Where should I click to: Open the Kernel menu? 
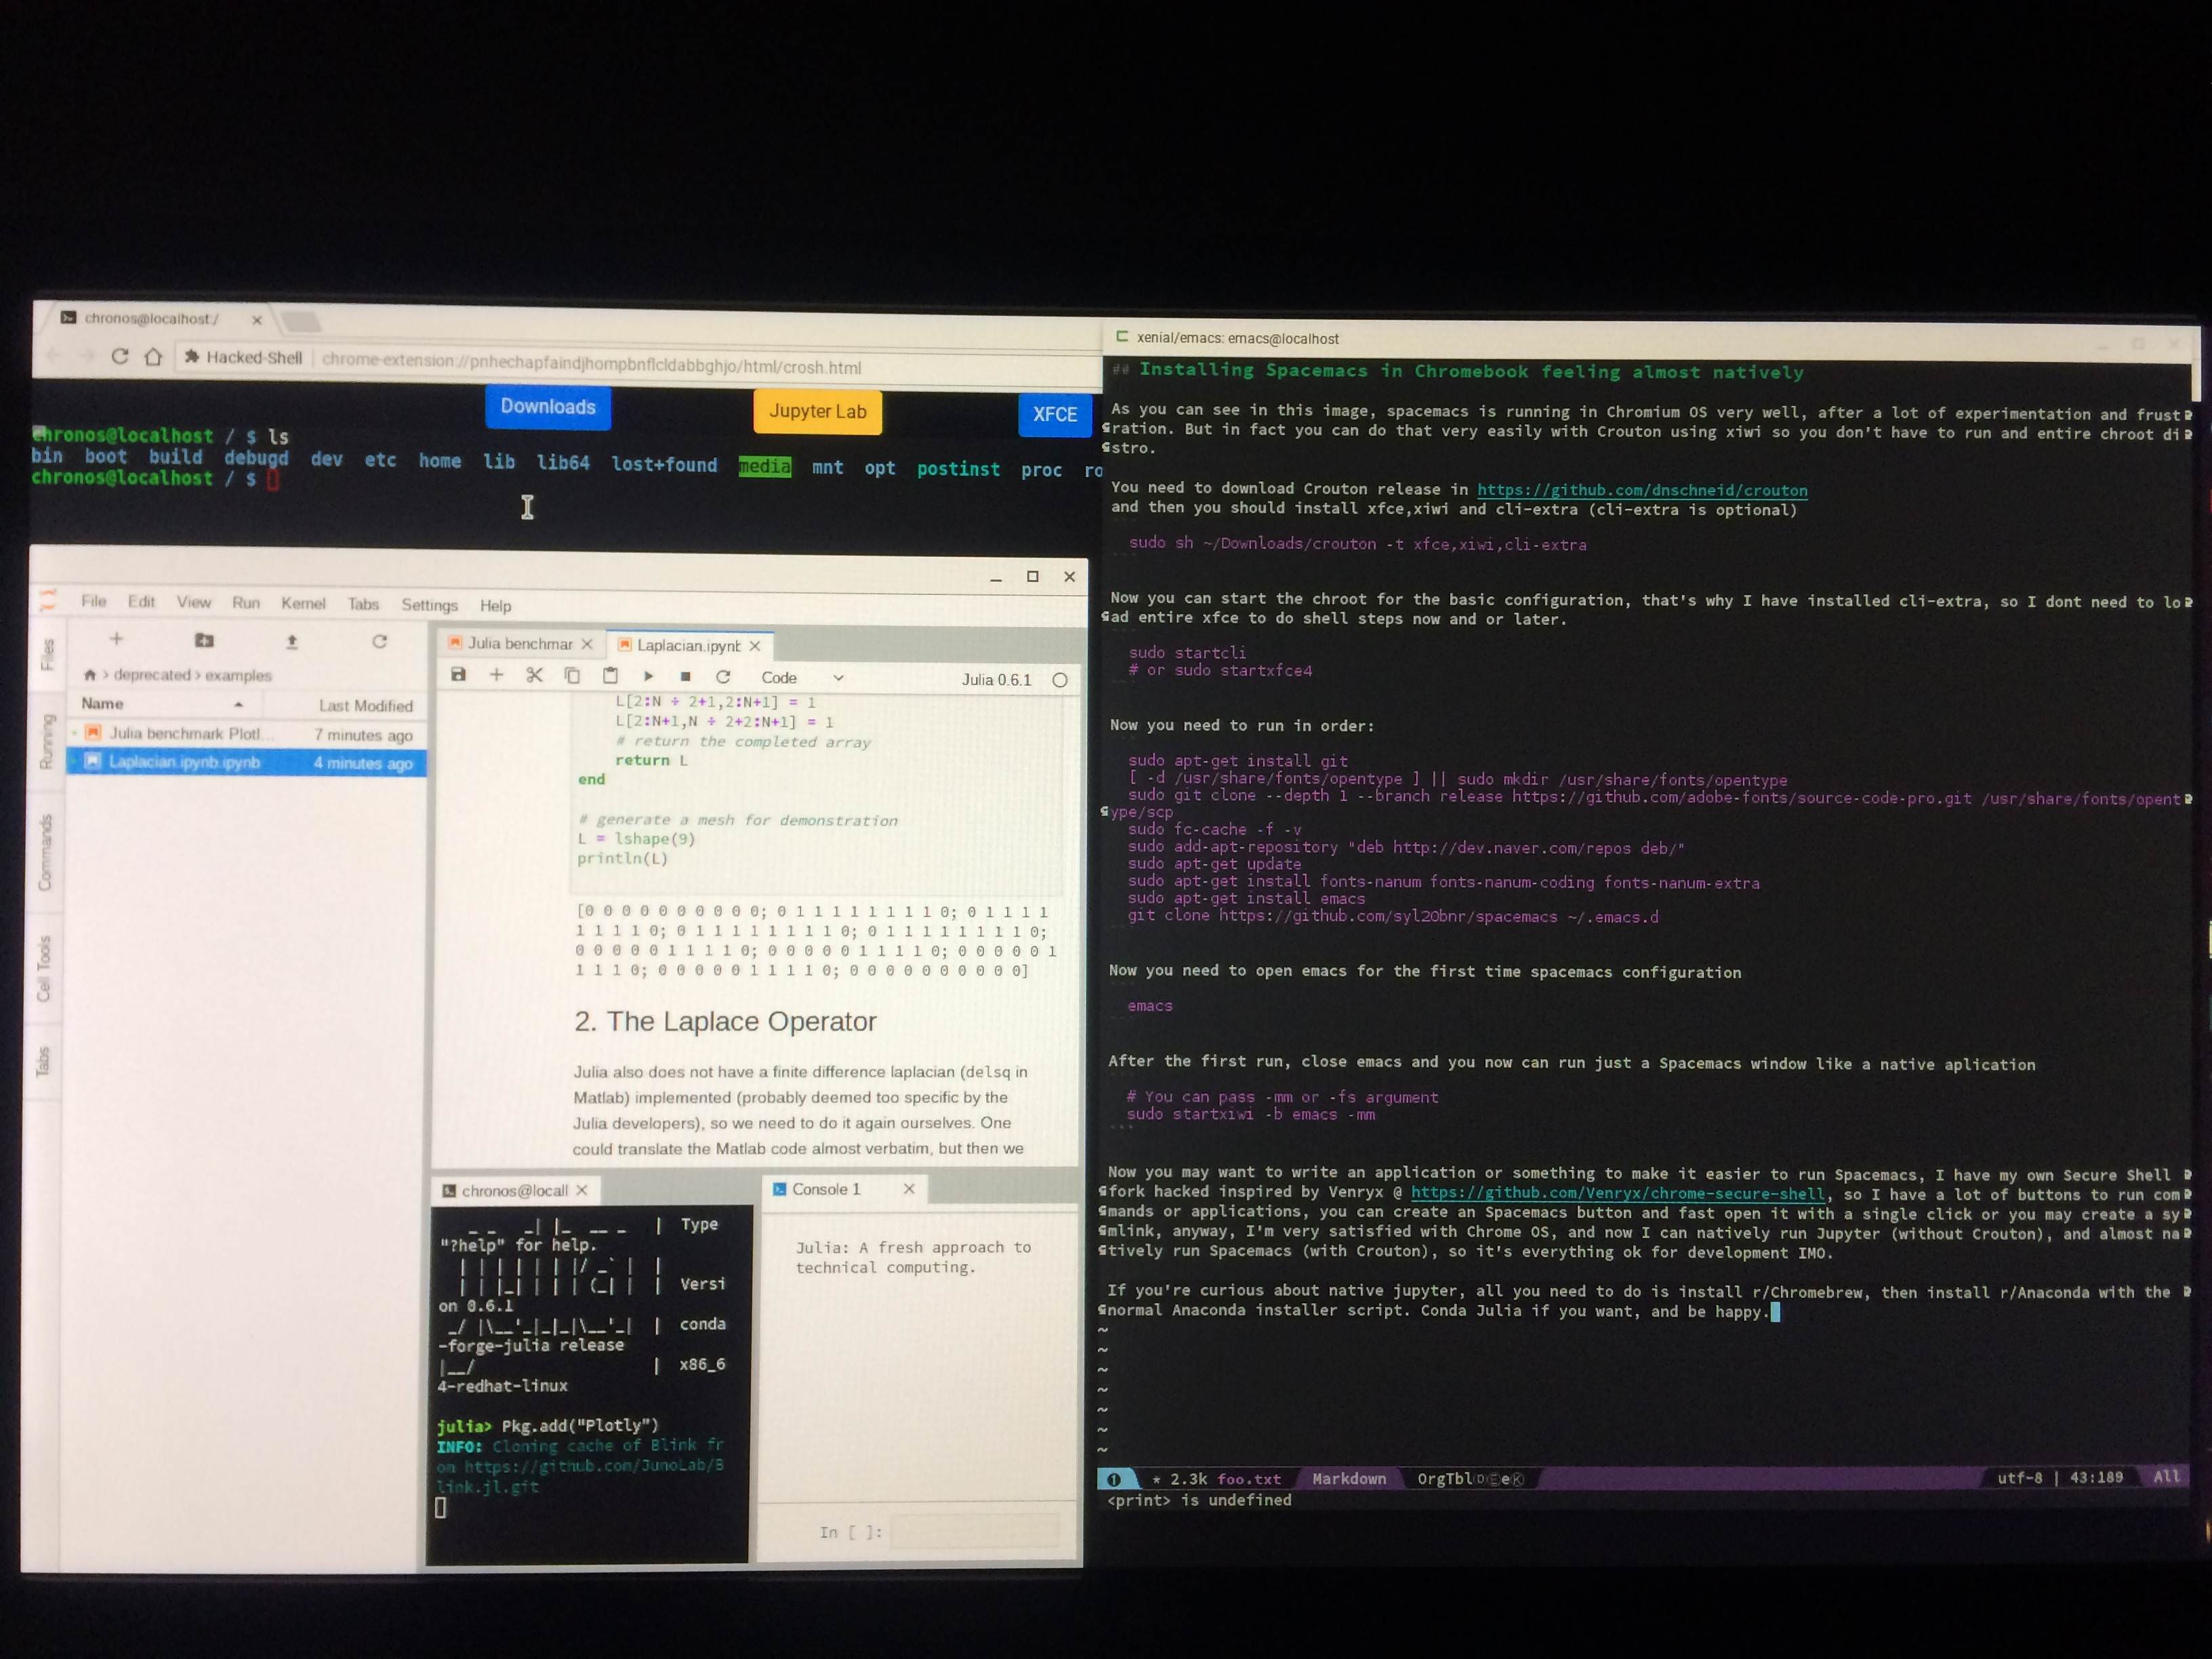(303, 603)
